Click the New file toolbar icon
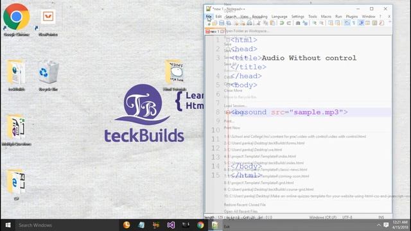Viewport: 411px width, 231px height. 209,23
